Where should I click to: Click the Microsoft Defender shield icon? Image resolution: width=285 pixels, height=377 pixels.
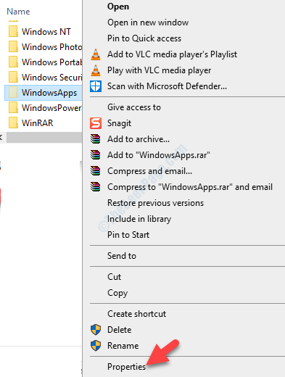pos(96,86)
